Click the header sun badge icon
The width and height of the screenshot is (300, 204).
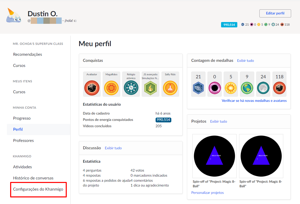259,24
